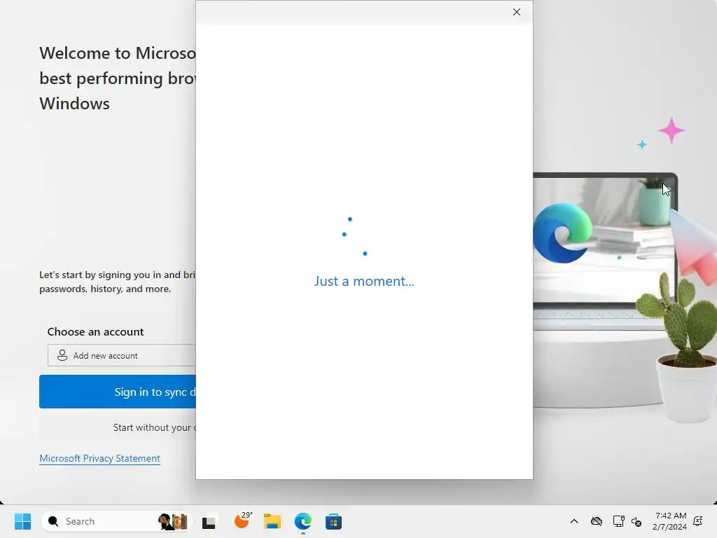The width and height of the screenshot is (717, 538).
Task: Switch to Microsoft Edge on the taskbar
Action: (x=302, y=521)
